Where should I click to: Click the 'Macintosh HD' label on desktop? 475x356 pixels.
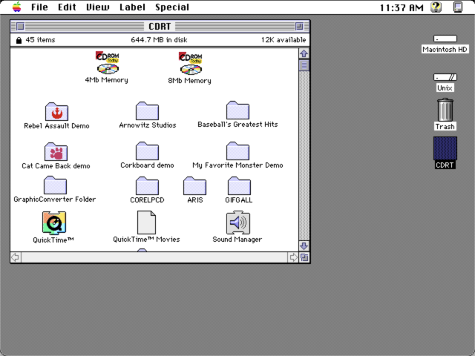point(445,50)
